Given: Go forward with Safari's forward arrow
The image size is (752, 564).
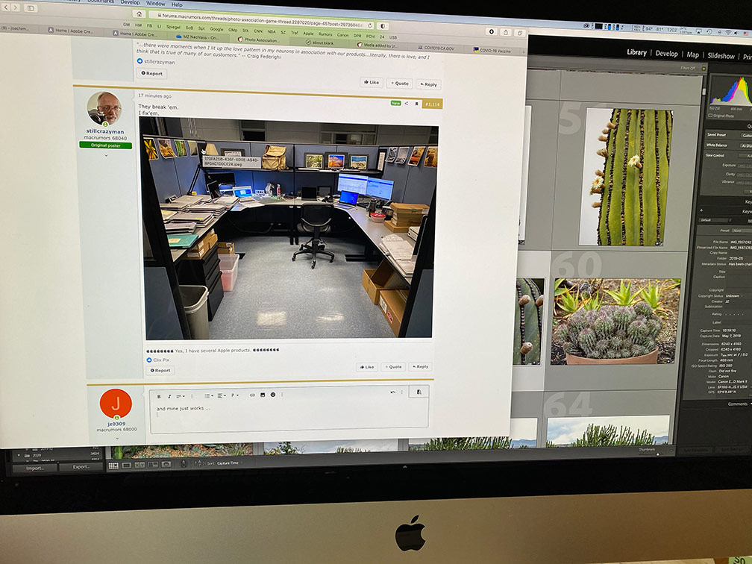Looking at the screenshot, I should tap(16, 7).
